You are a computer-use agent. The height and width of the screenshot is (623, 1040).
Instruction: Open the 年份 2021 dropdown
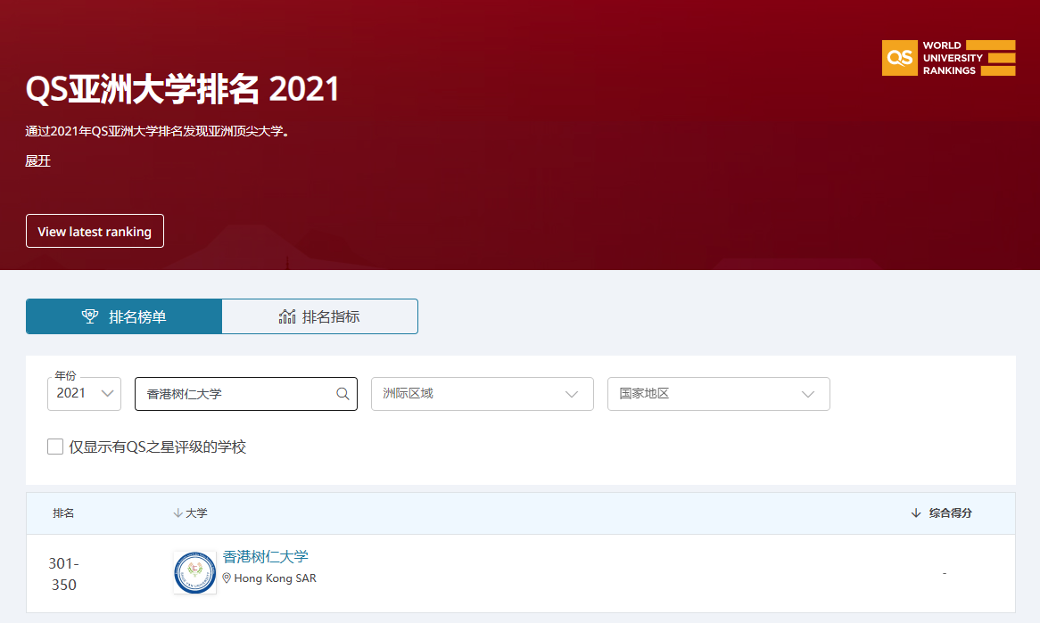[x=84, y=394]
